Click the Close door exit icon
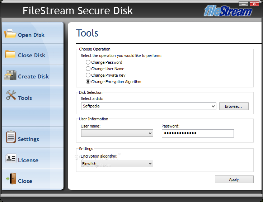Image resolution: width=263 pixels, height=202 pixels. (11, 179)
